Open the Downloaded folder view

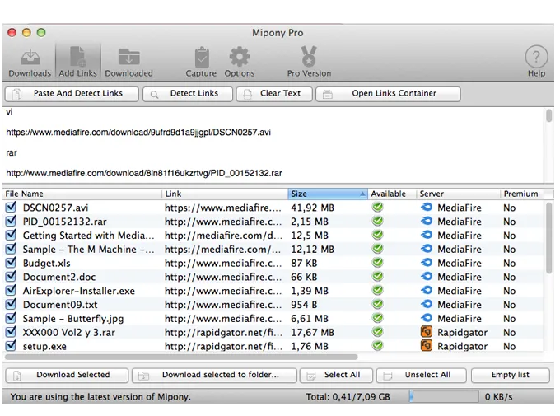[x=129, y=63]
